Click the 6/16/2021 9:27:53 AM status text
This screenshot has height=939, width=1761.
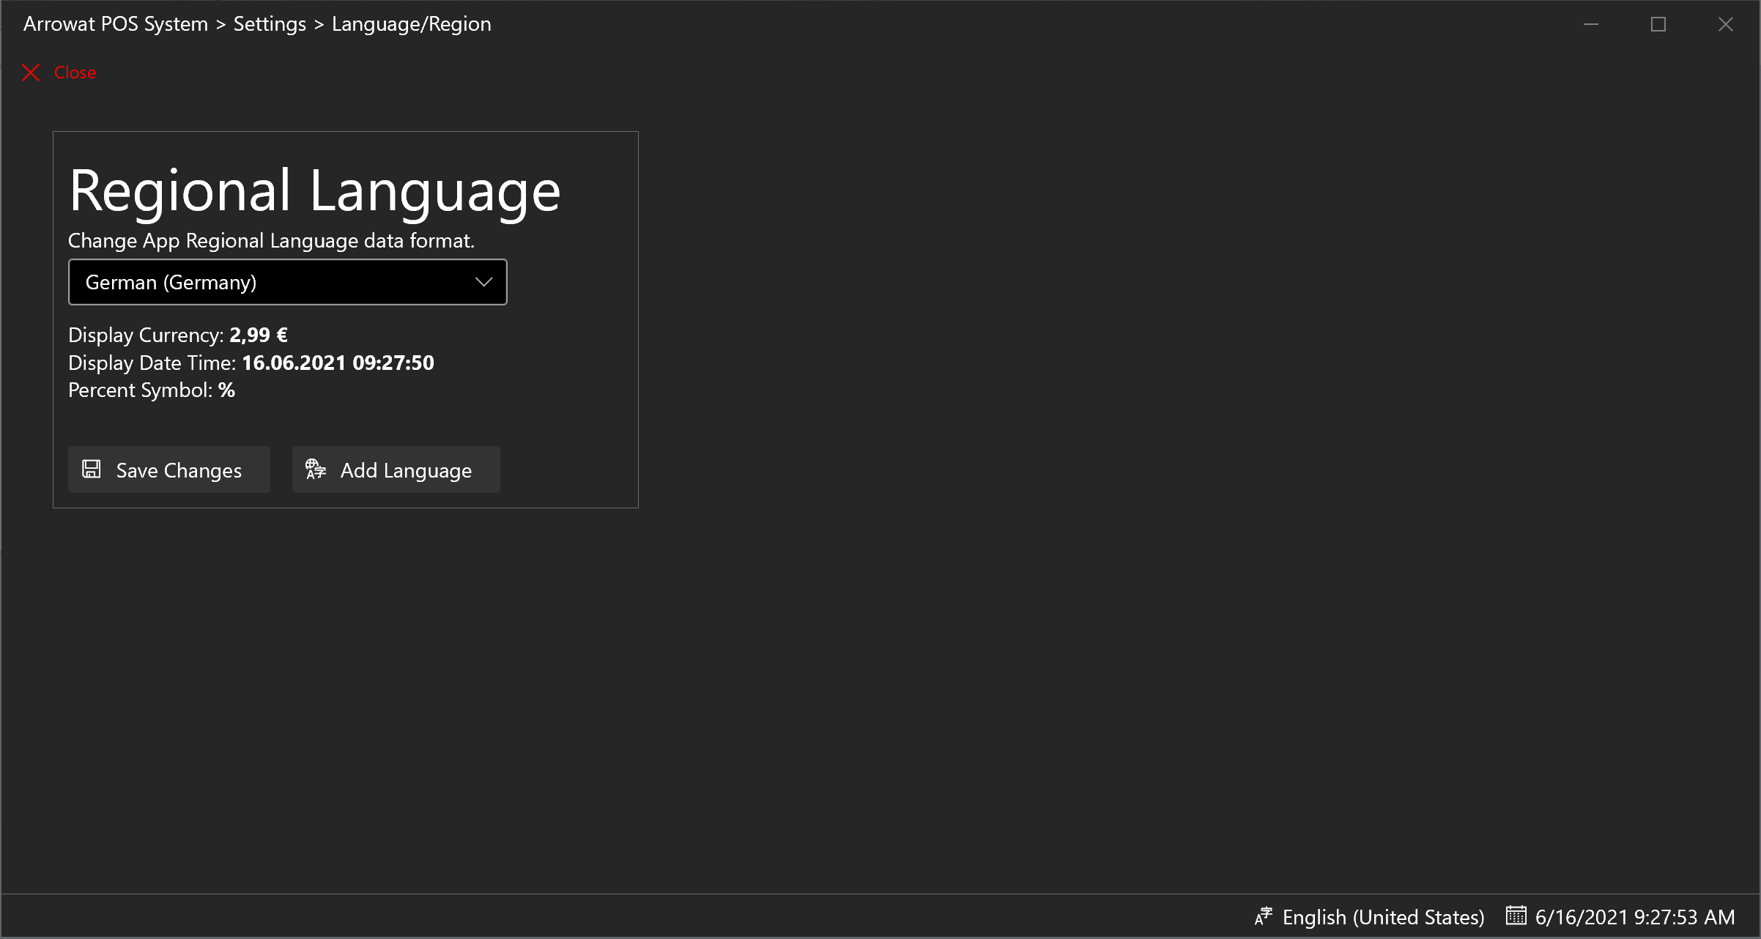[1635, 917]
